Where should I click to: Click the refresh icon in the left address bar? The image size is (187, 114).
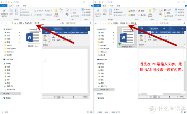click(x=63, y=23)
